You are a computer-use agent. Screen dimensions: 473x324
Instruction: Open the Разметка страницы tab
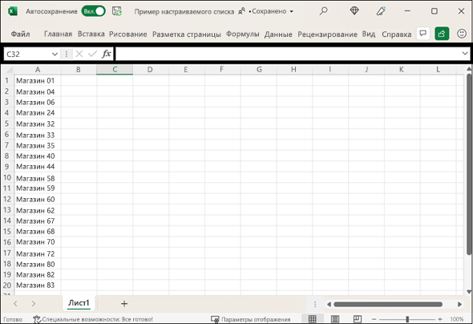(187, 34)
